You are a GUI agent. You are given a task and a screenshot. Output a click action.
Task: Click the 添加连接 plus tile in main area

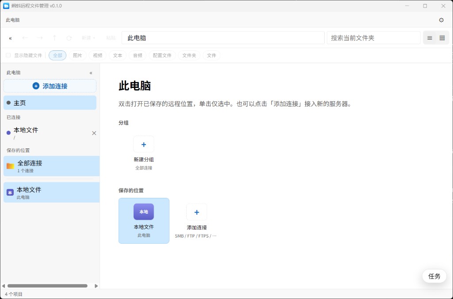tap(197, 212)
